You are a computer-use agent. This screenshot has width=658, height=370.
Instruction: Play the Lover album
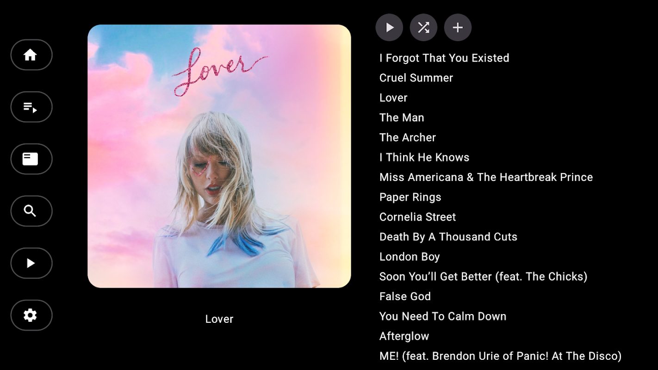(389, 28)
